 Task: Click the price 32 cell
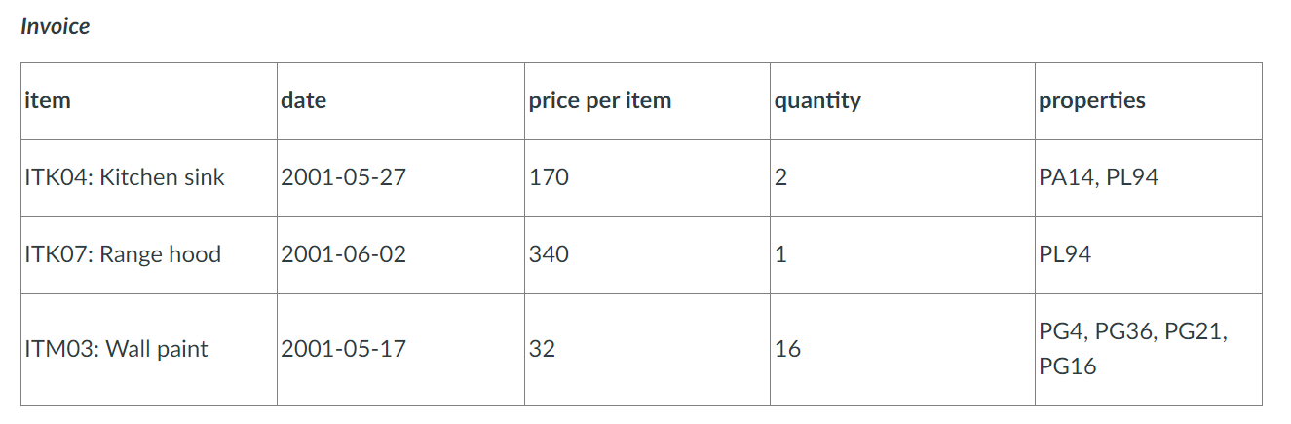click(x=648, y=350)
